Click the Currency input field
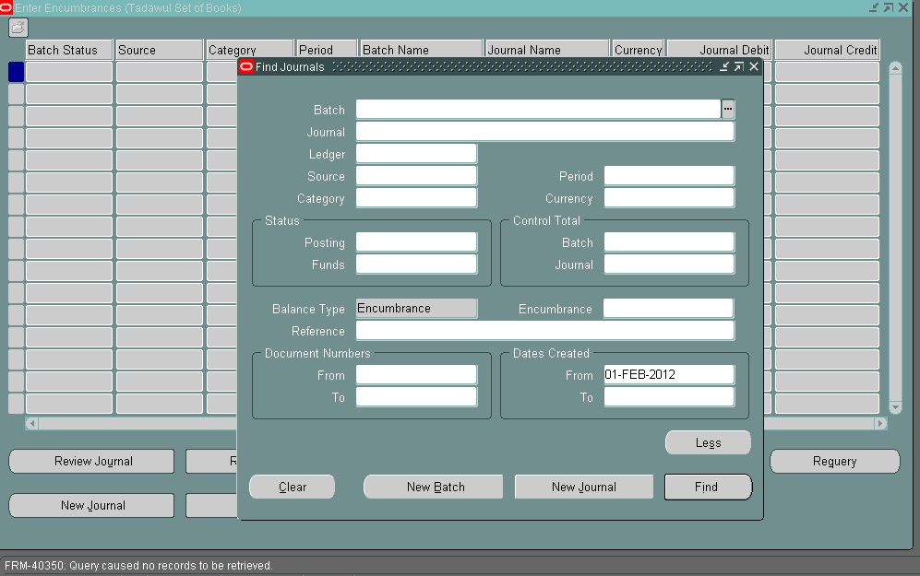 tap(669, 198)
